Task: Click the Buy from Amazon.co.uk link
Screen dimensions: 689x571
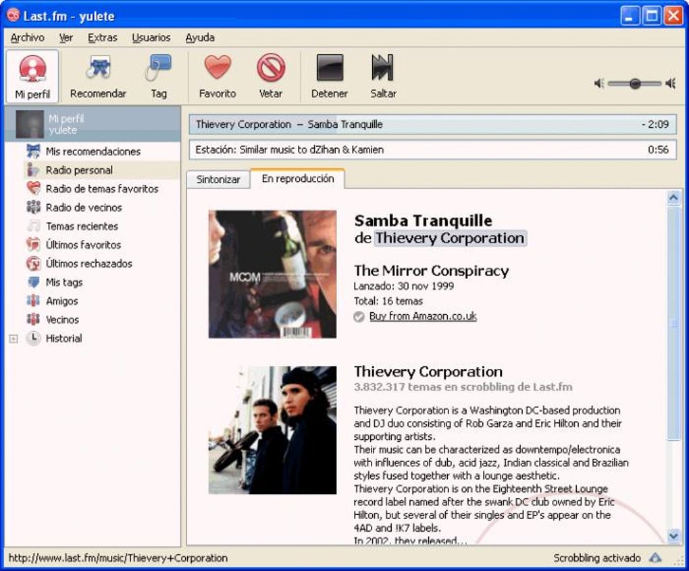Action: click(423, 316)
